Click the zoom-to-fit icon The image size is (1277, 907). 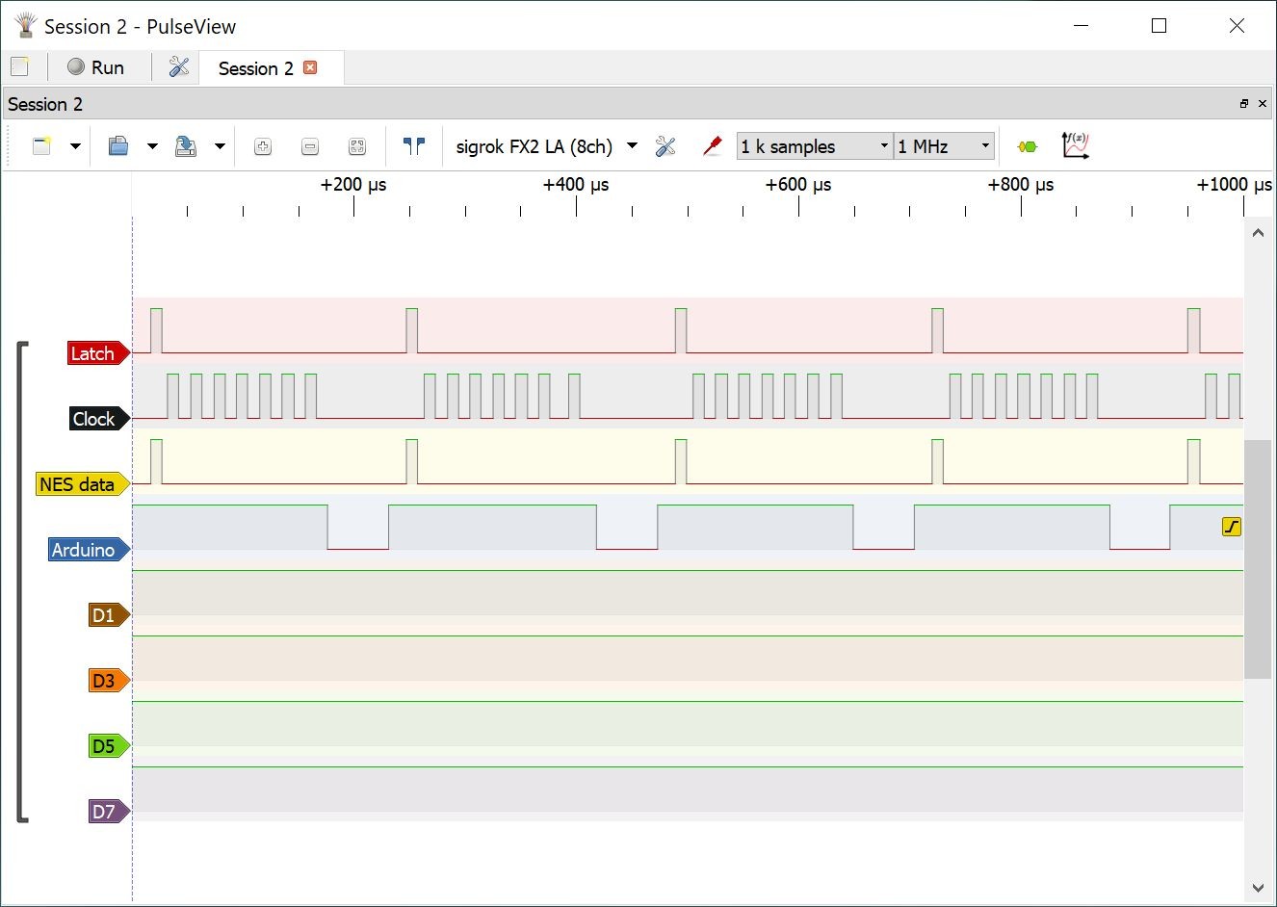(357, 146)
